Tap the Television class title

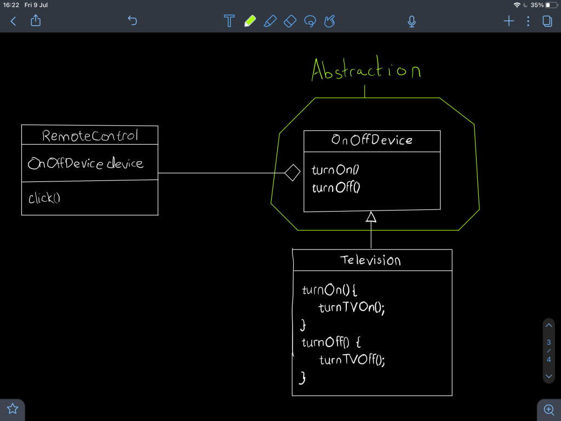(371, 260)
